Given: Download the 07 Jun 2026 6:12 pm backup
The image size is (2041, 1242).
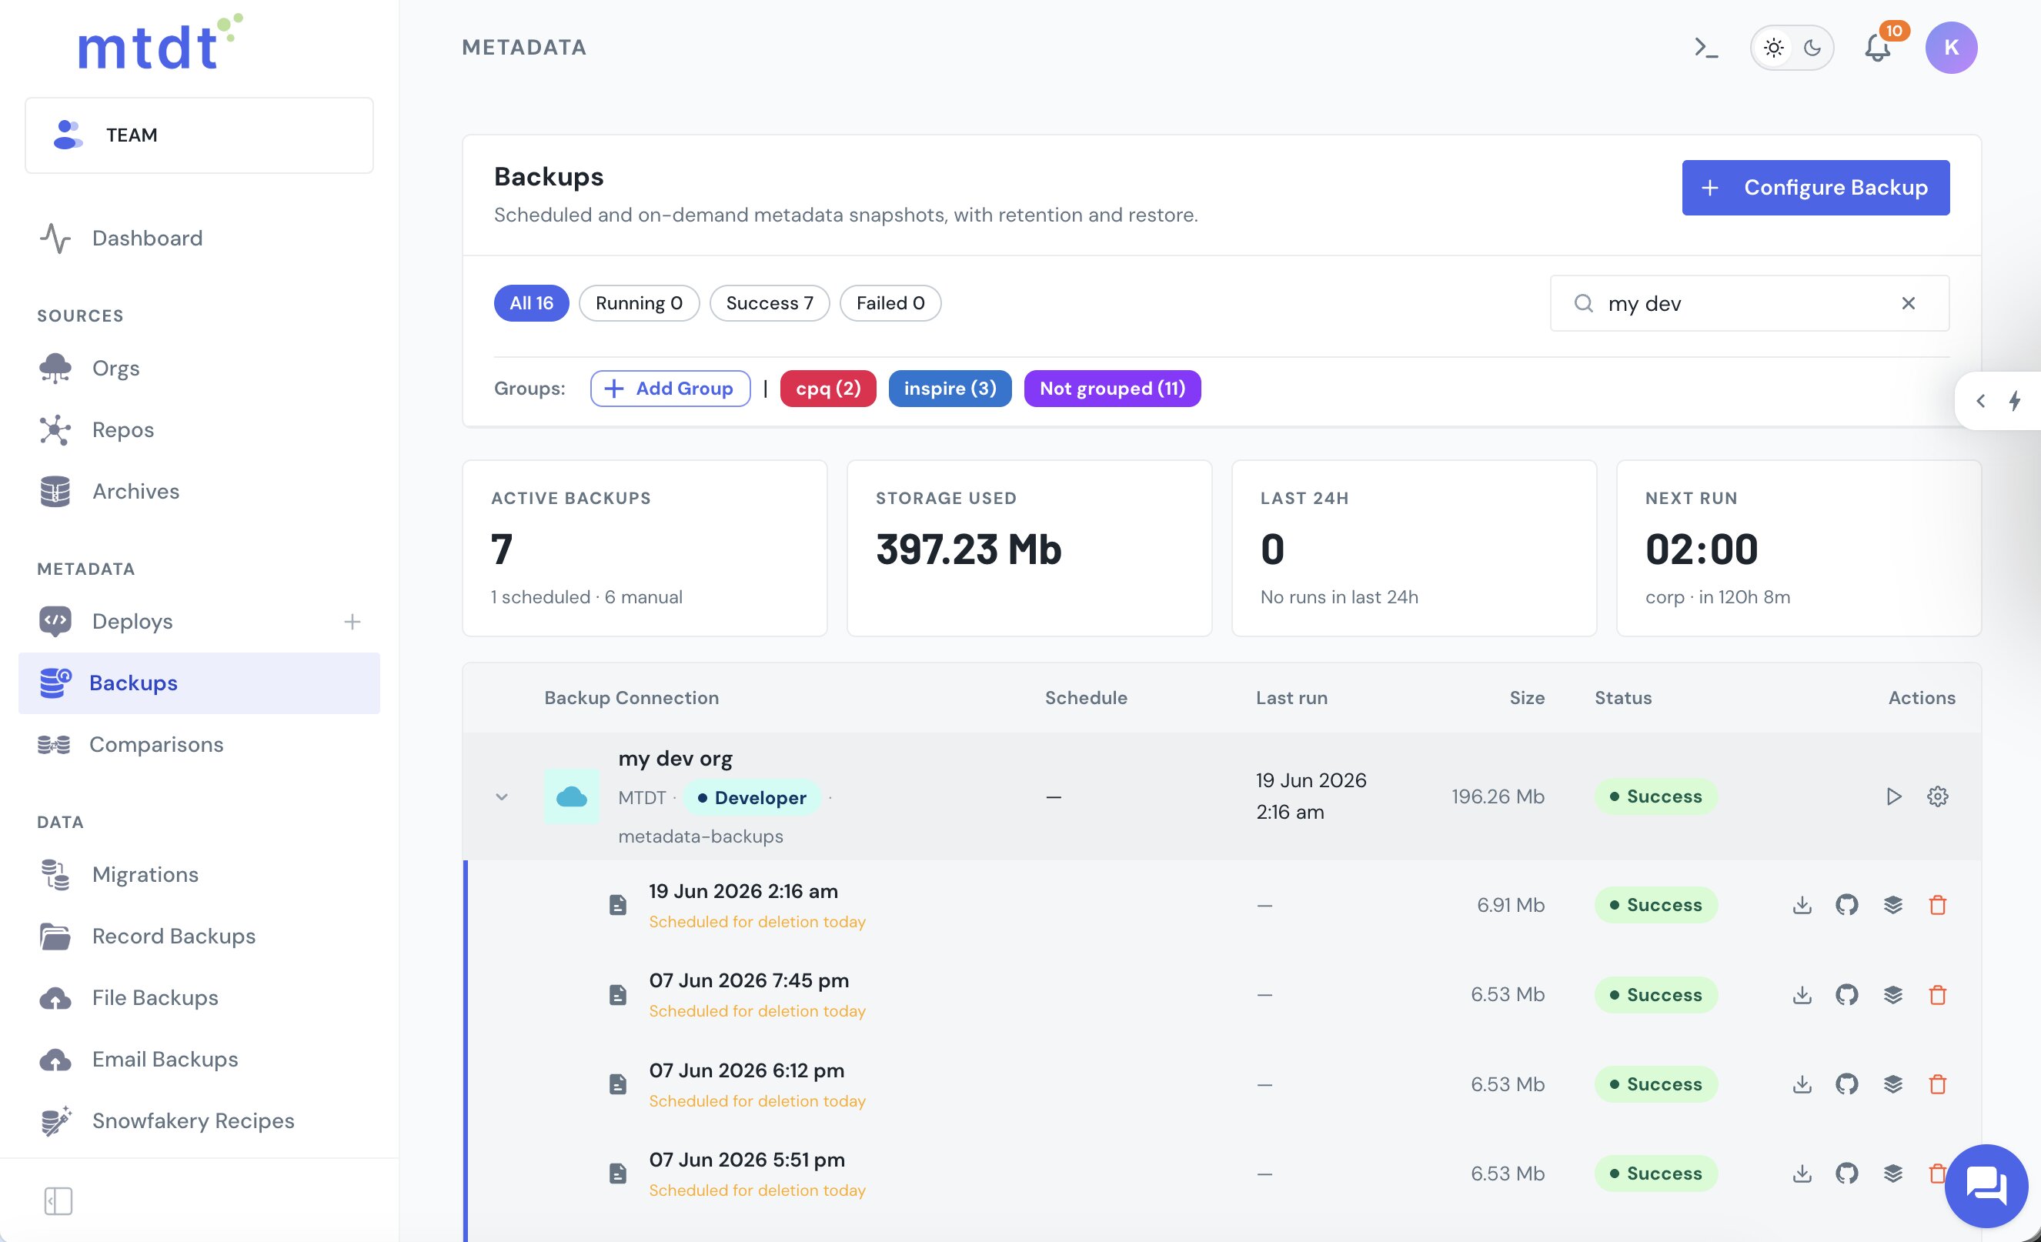Looking at the screenshot, I should 1802,1083.
